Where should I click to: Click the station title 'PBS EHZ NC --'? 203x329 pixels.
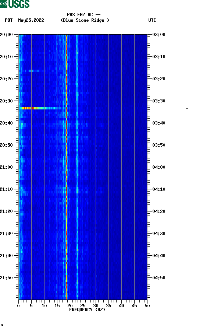coord(83,15)
